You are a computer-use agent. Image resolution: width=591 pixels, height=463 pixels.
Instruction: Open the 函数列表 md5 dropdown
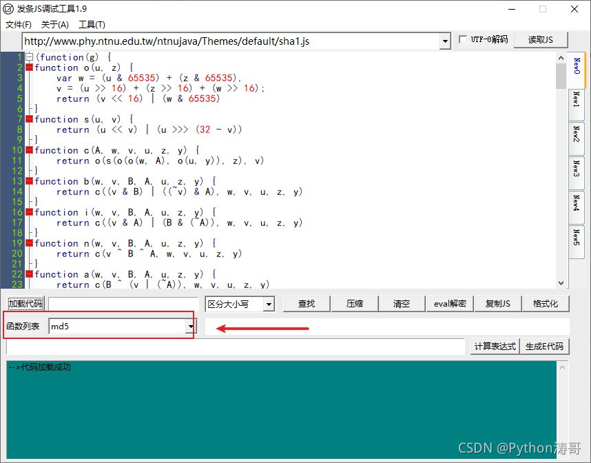click(x=191, y=327)
